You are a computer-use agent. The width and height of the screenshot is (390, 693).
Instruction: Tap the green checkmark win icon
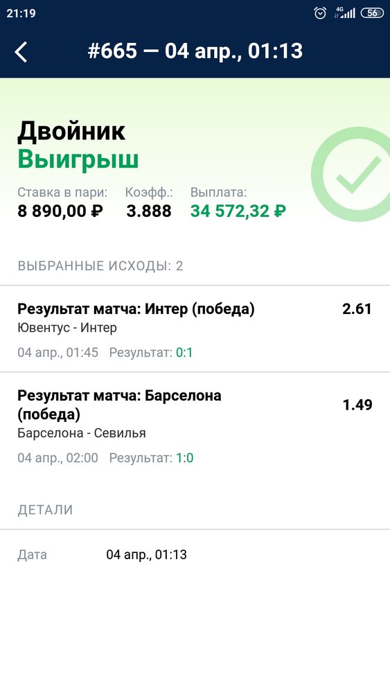click(x=351, y=174)
